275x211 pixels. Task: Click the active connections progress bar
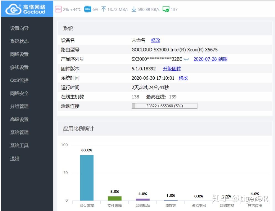tap(164, 105)
